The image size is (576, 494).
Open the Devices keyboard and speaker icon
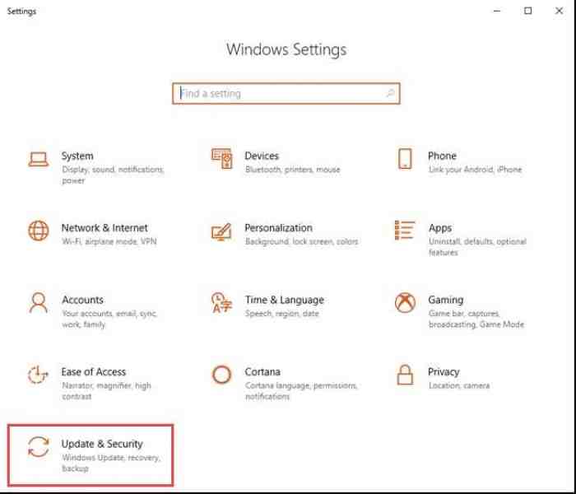pyautogui.click(x=221, y=158)
